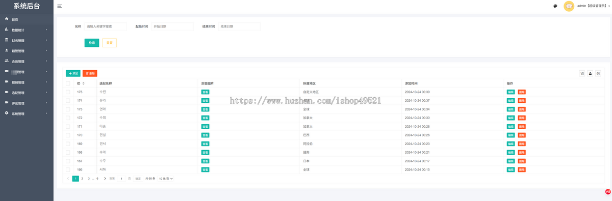Tick the select-all checkbox in the table header
The width and height of the screenshot is (612, 201).
(x=68, y=83)
